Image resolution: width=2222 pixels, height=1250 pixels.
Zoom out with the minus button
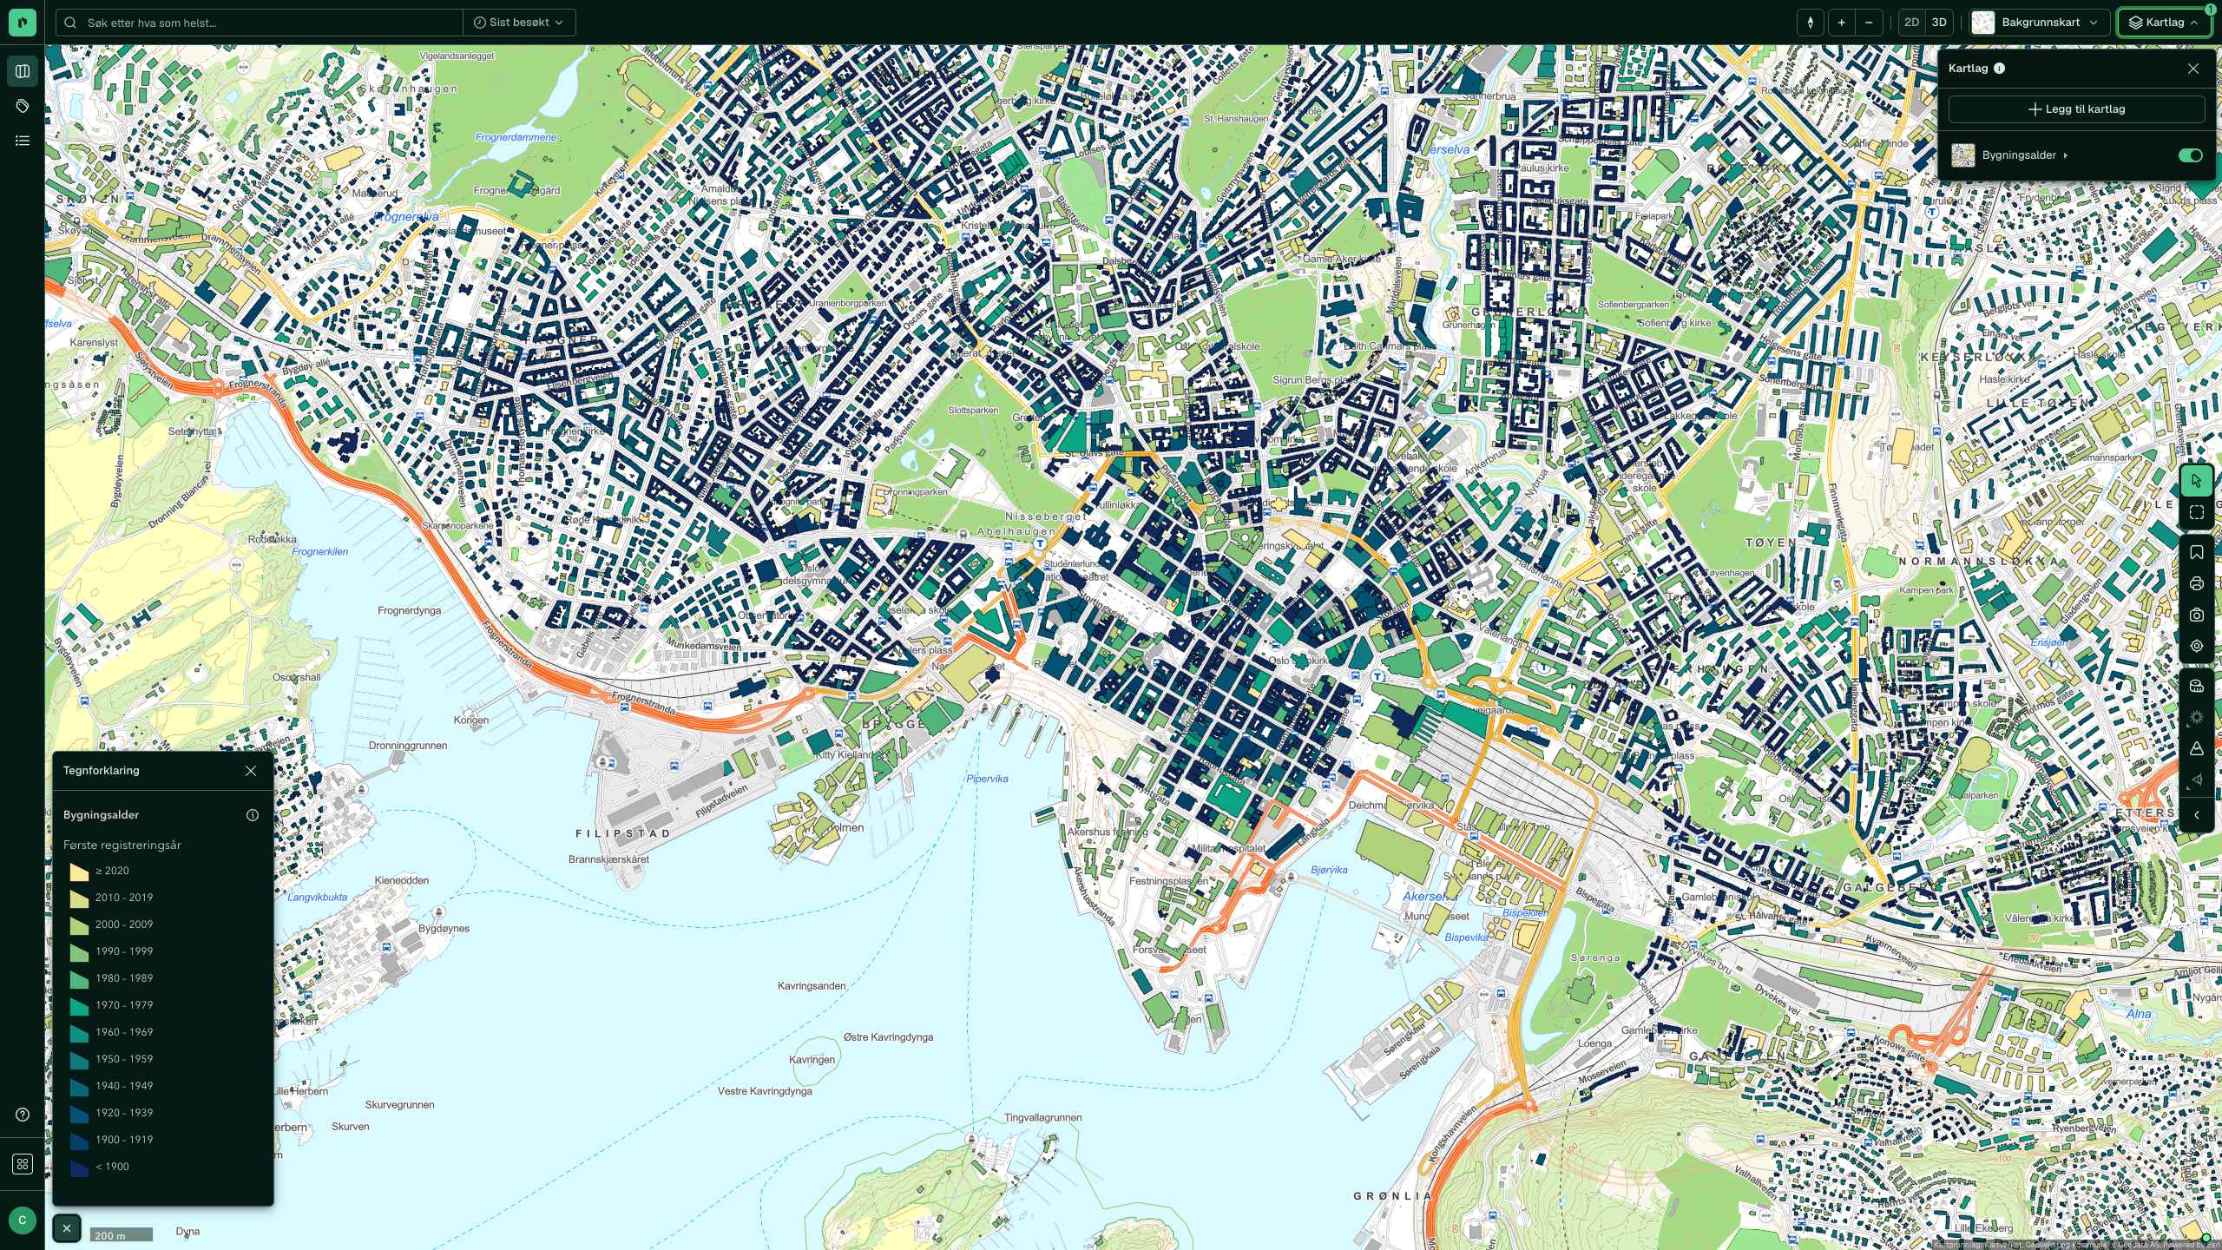pos(1869,23)
